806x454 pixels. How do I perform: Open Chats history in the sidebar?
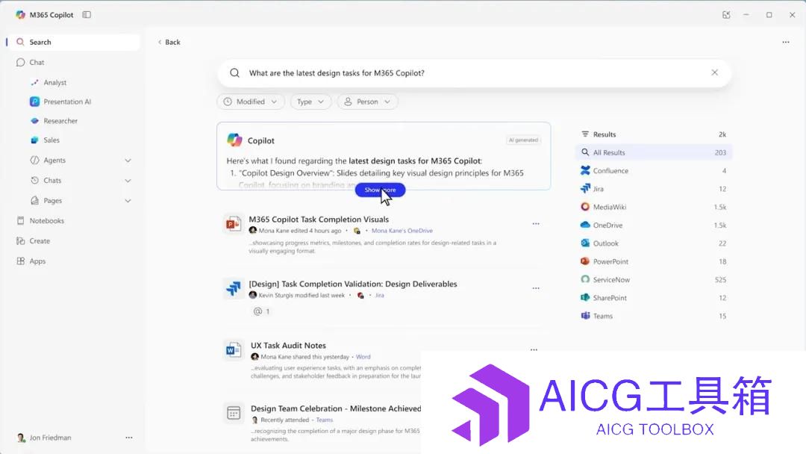point(52,181)
